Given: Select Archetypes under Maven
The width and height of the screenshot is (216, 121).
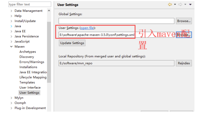Looking at the screenshot, I should [28, 52].
